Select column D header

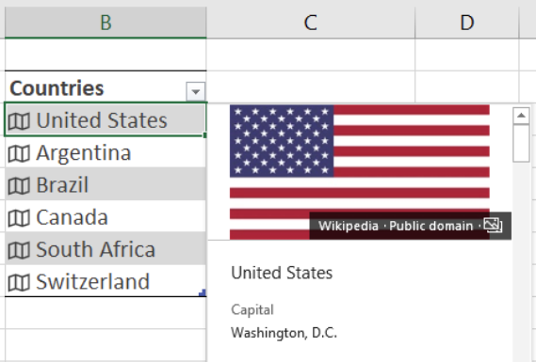[467, 23]
